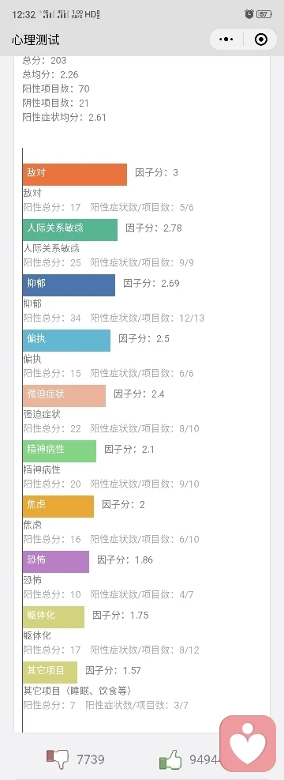Select the green 人际关系敏感 bar
Image resolution: width=284 pixels, height=780 pixels.
[70, 230]
